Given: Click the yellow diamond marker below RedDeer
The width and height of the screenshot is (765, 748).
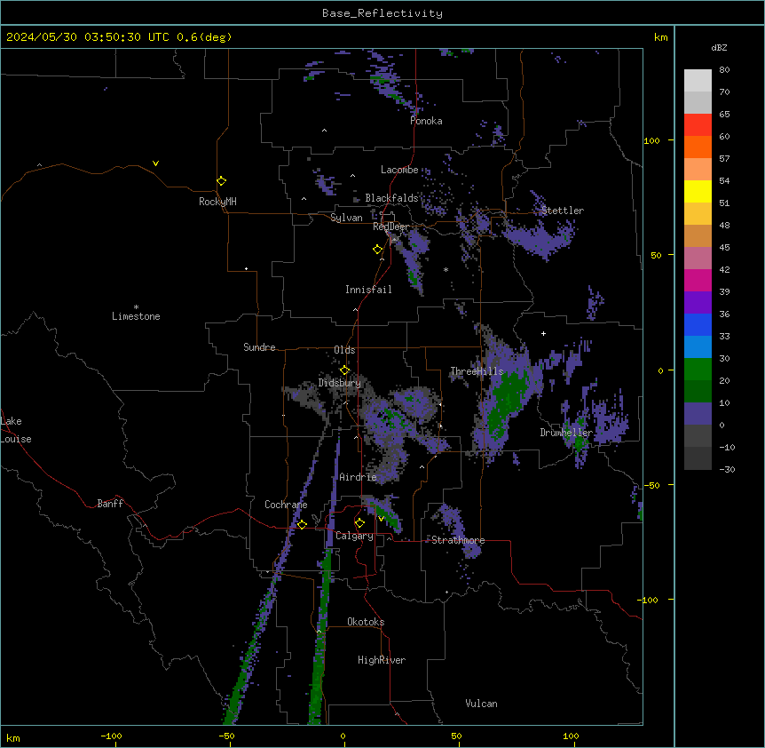Looking at the screenshot, I should coord(377,250).
